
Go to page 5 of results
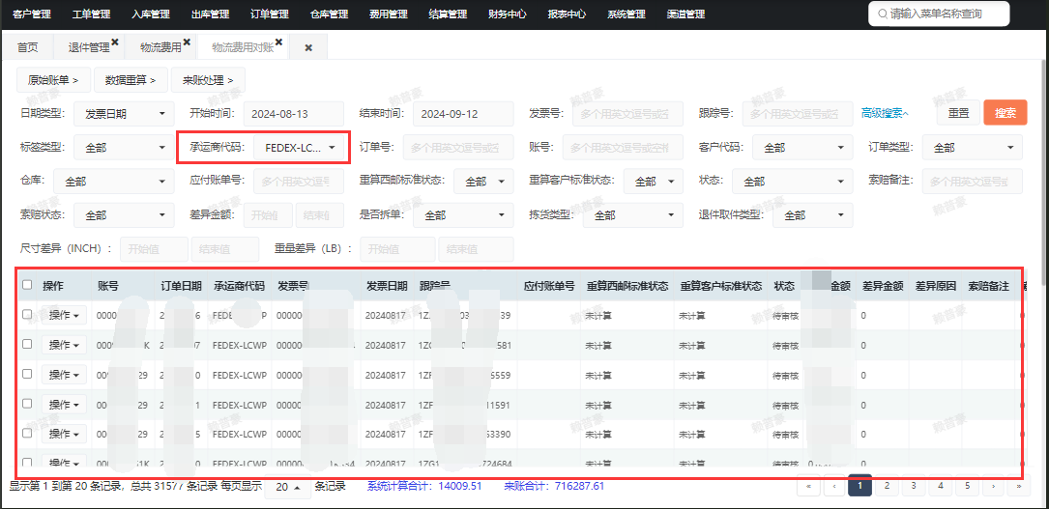968,486
